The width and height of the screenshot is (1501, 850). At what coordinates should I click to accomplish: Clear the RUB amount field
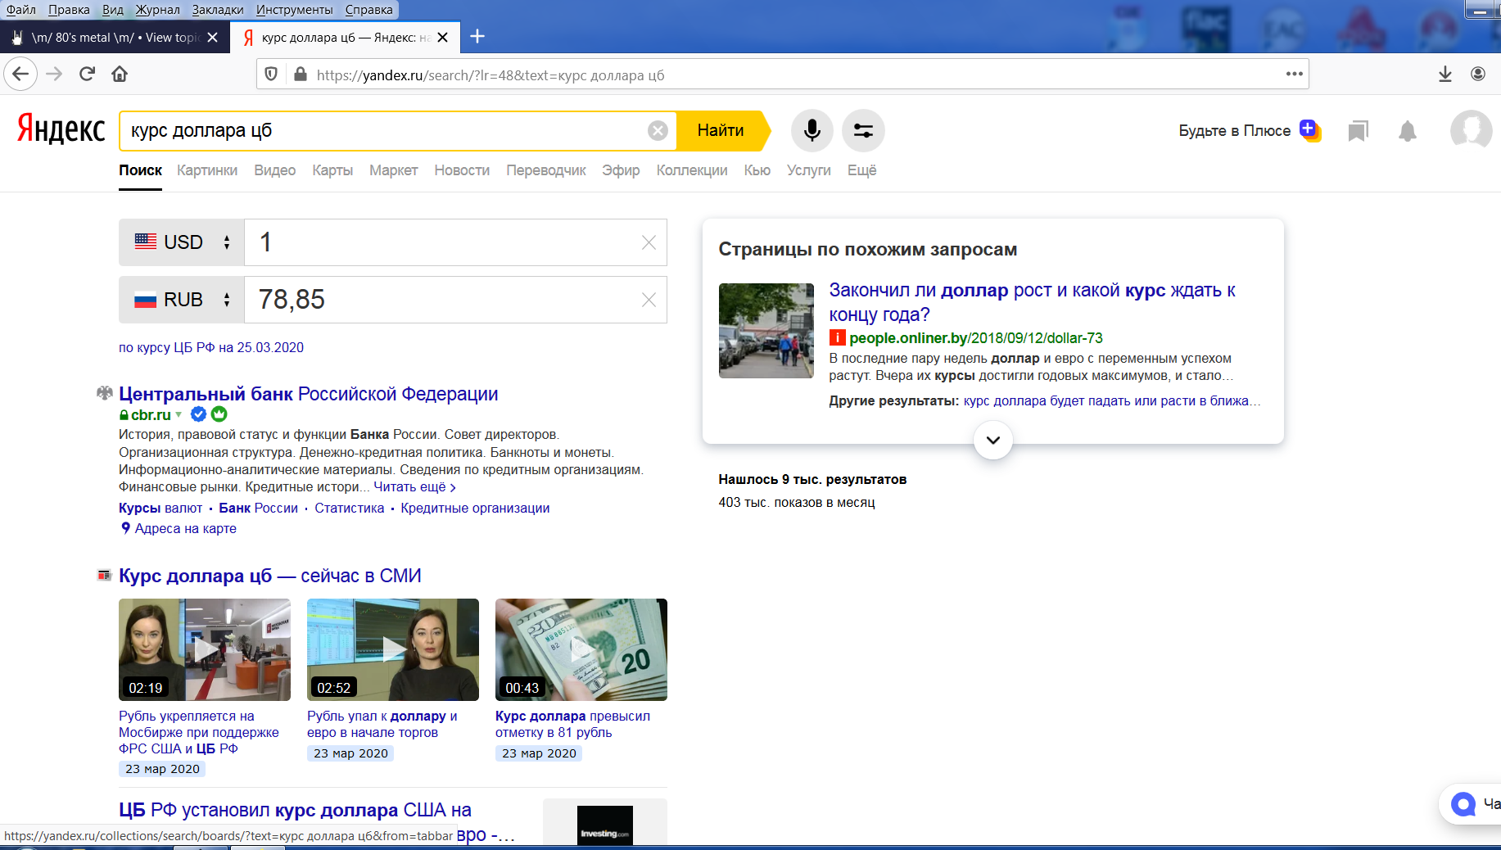tap(649, 300)
